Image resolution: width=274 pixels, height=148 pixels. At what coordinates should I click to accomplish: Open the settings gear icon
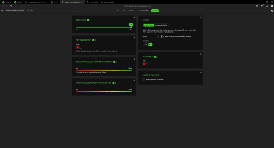267,6
